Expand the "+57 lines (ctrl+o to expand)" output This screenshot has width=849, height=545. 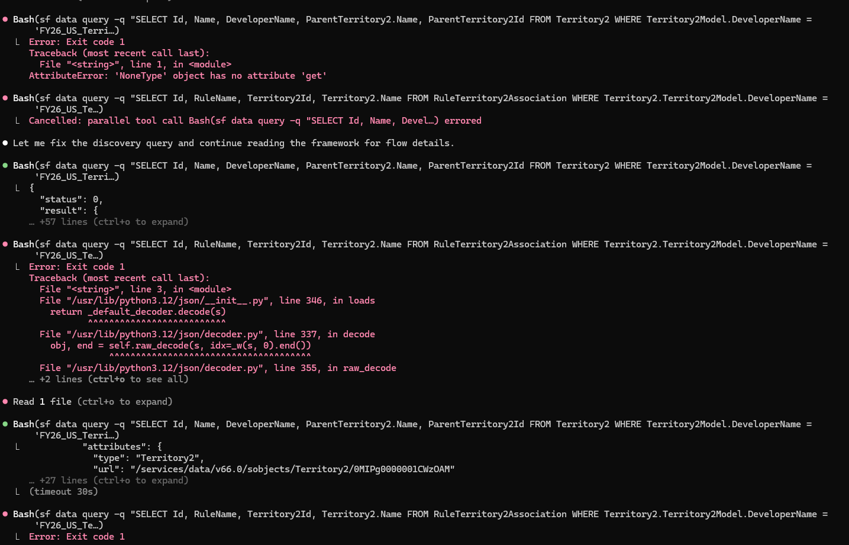click(108, 222)
